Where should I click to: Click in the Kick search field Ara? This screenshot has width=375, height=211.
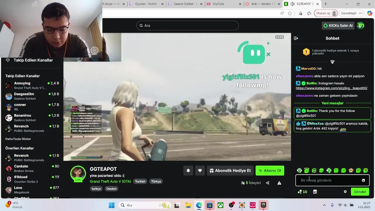click(187, 25)
